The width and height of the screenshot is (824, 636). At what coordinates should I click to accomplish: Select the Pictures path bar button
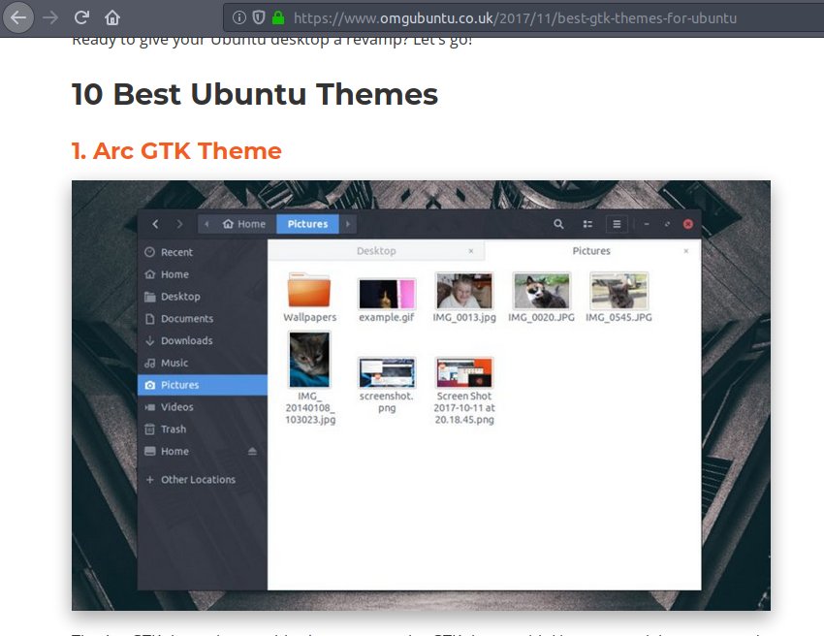(307, 224)
